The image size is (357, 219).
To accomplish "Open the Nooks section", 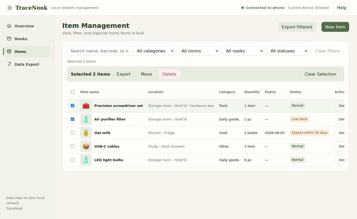I will [27, 39].
